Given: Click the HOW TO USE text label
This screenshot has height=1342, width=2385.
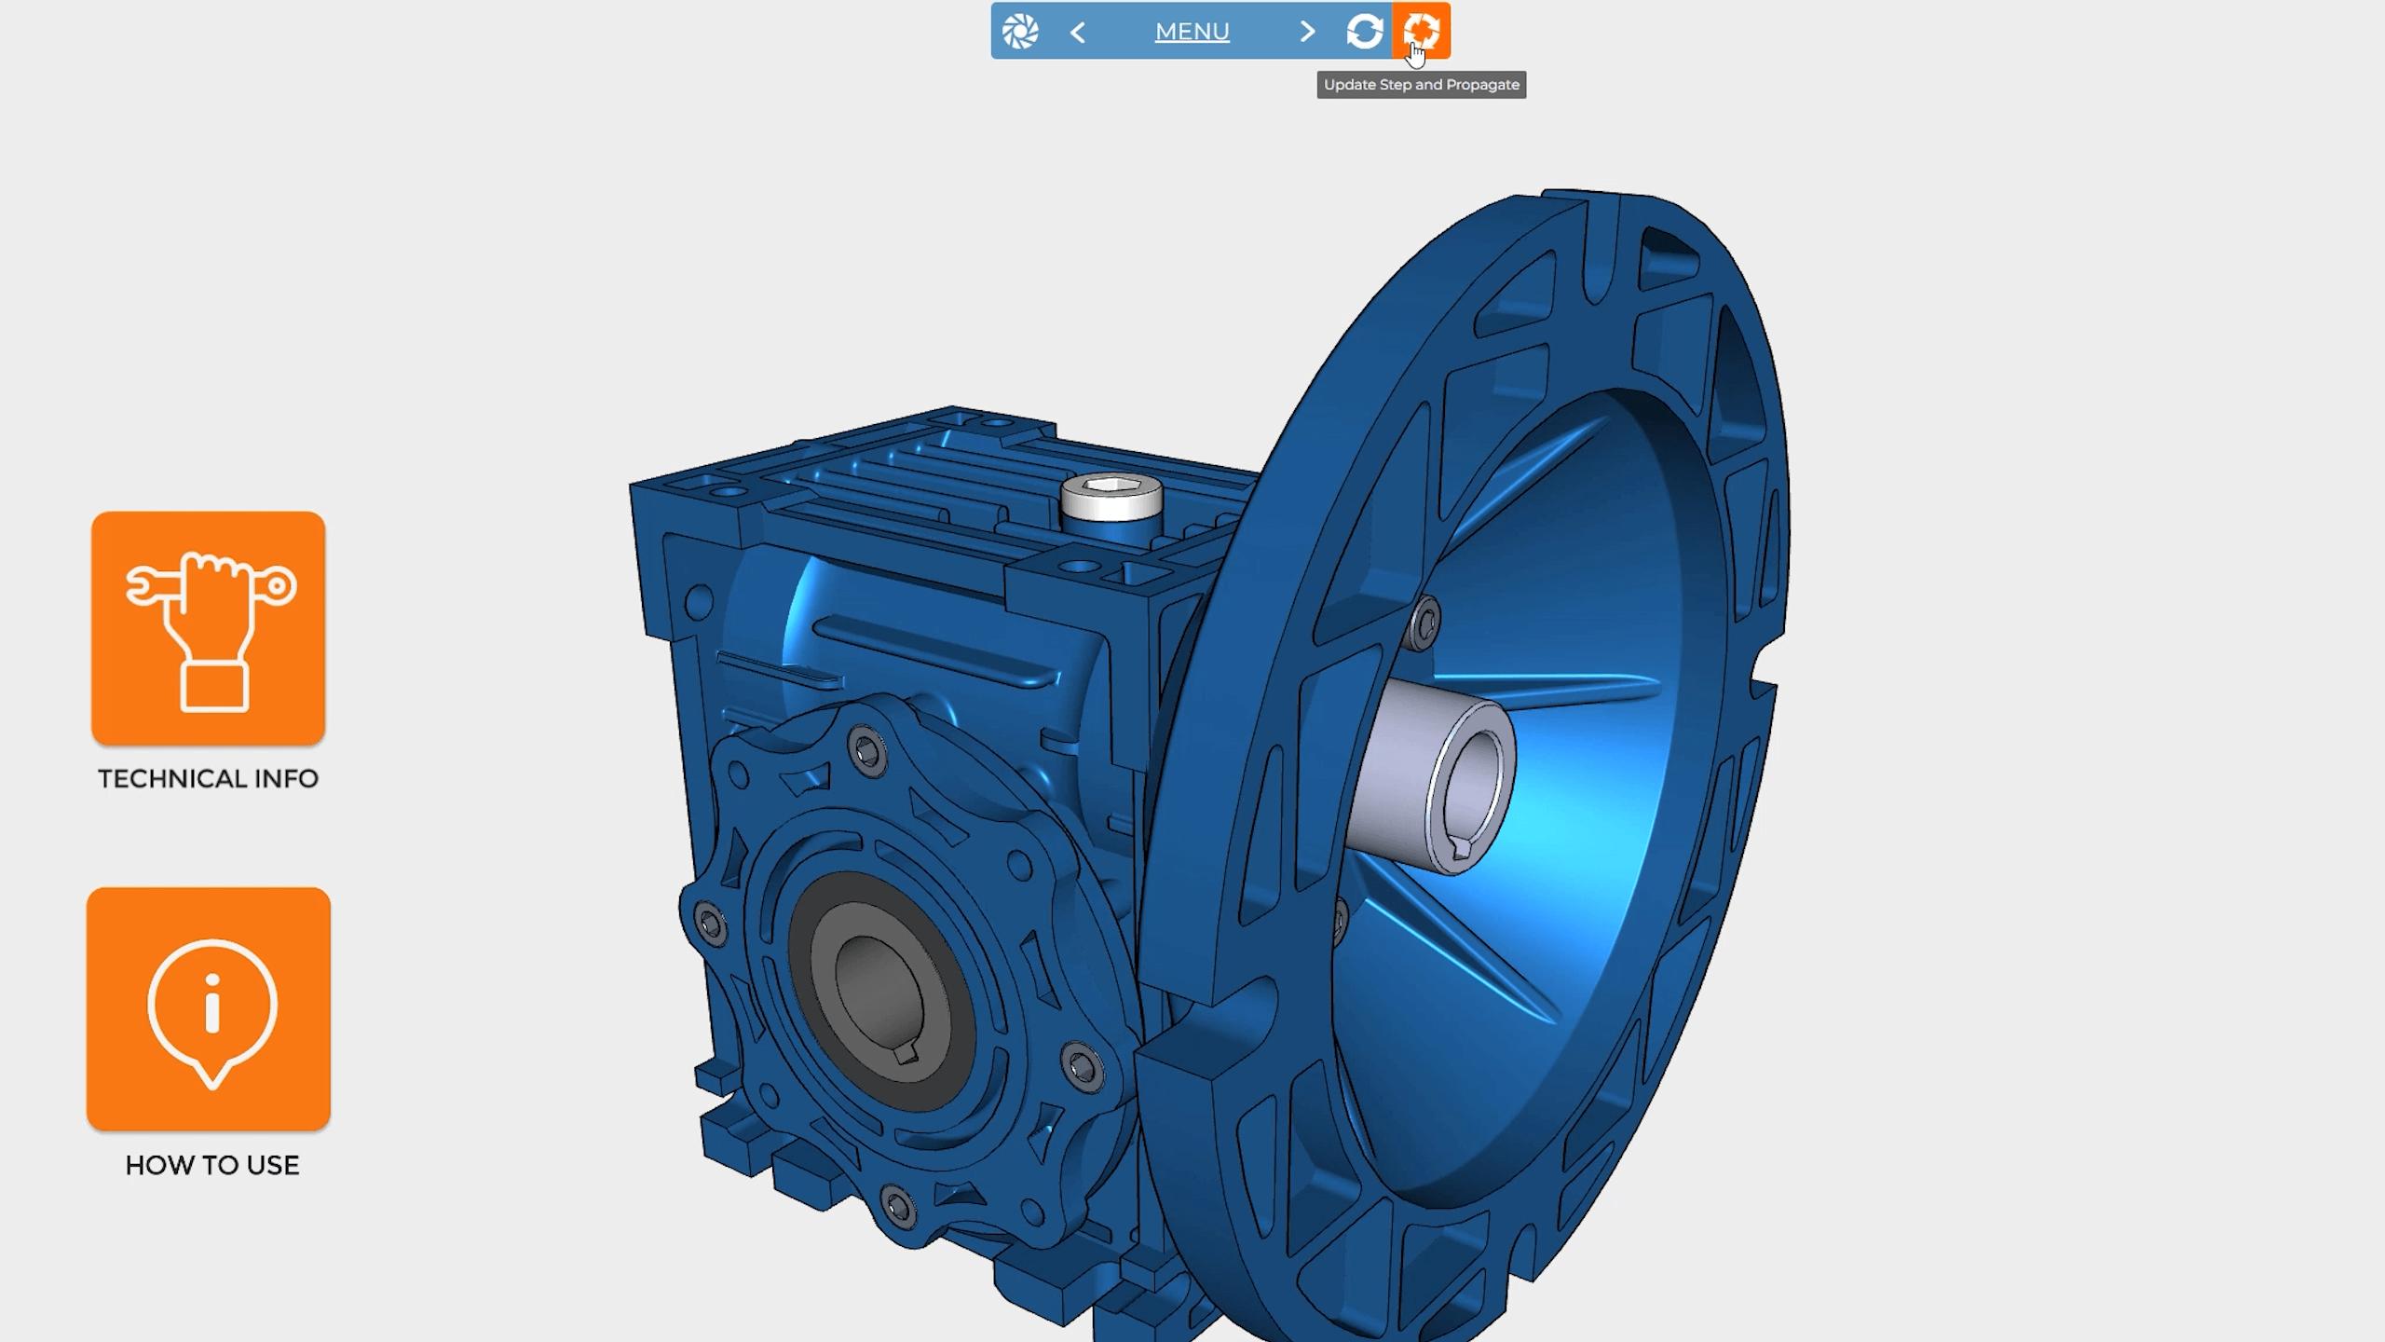Looking at the screenshot, I should click(212, 1165).
